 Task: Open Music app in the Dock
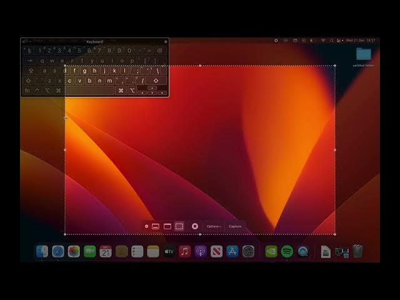(x=185, y=251)
